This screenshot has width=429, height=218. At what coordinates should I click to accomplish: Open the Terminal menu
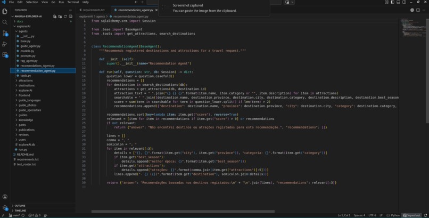pyautogui.click(x=73, y=2)
